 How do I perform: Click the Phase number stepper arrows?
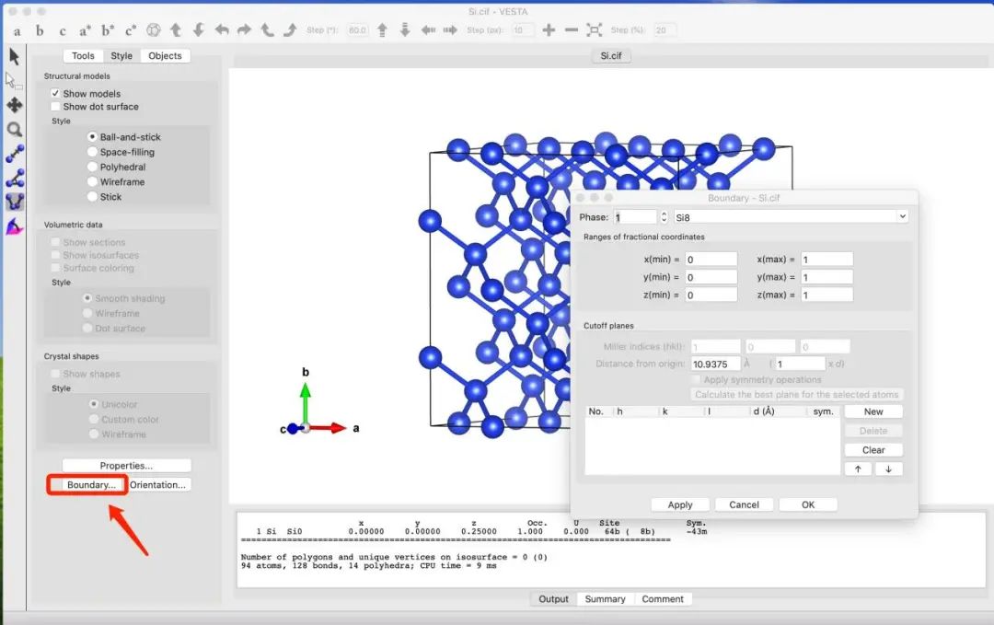664,217
